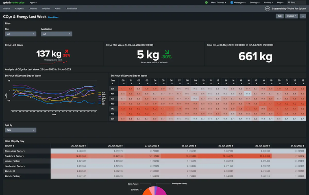
Task: Click the 137 kg CO2e value
Action: tap(49, 54)
